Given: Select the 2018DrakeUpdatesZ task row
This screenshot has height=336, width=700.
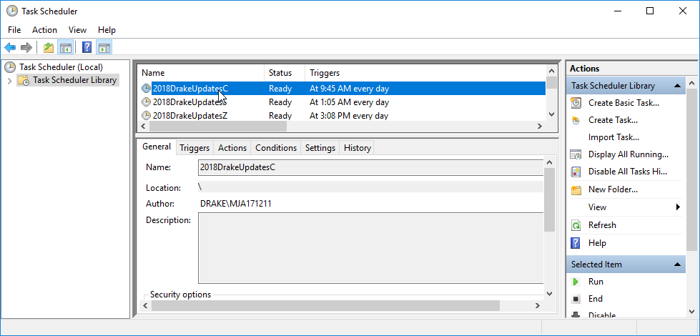Looking at the screenshot, I should coord(190,116).
